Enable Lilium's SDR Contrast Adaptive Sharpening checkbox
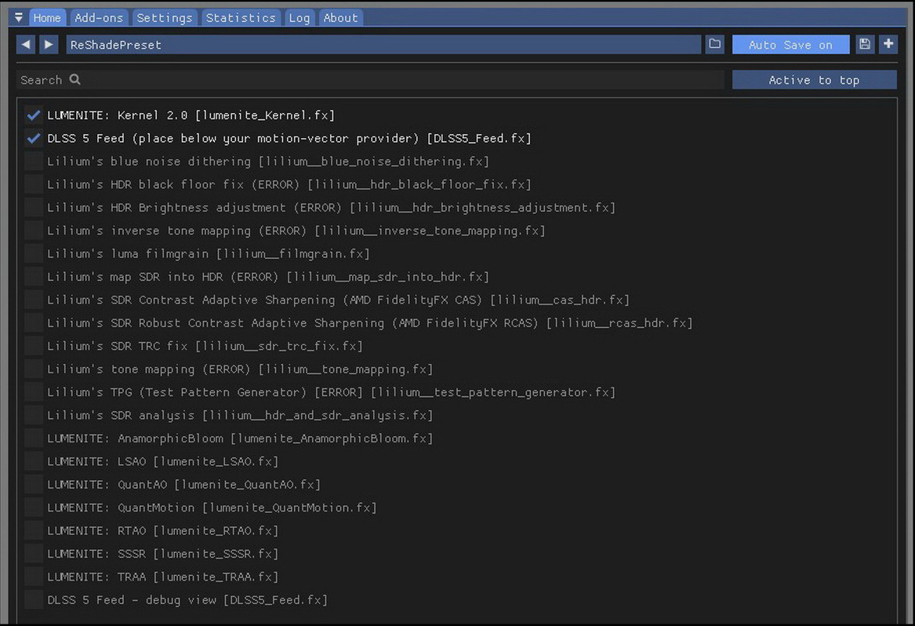Image resolution: width=915 pixels, height=626 pixels. click(x=34, y=300)
